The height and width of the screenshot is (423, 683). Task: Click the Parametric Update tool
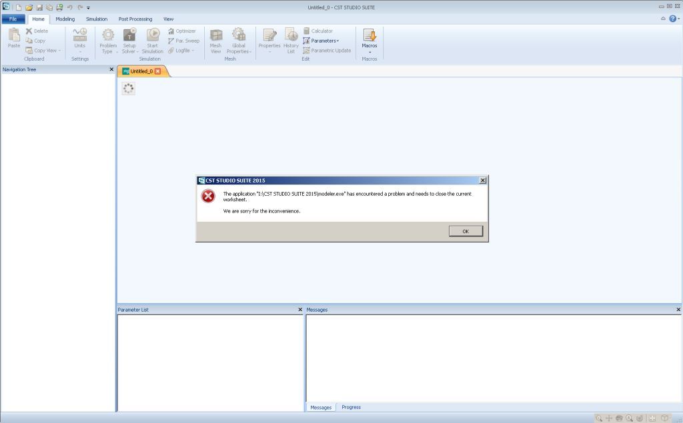[x=327, y=51]
